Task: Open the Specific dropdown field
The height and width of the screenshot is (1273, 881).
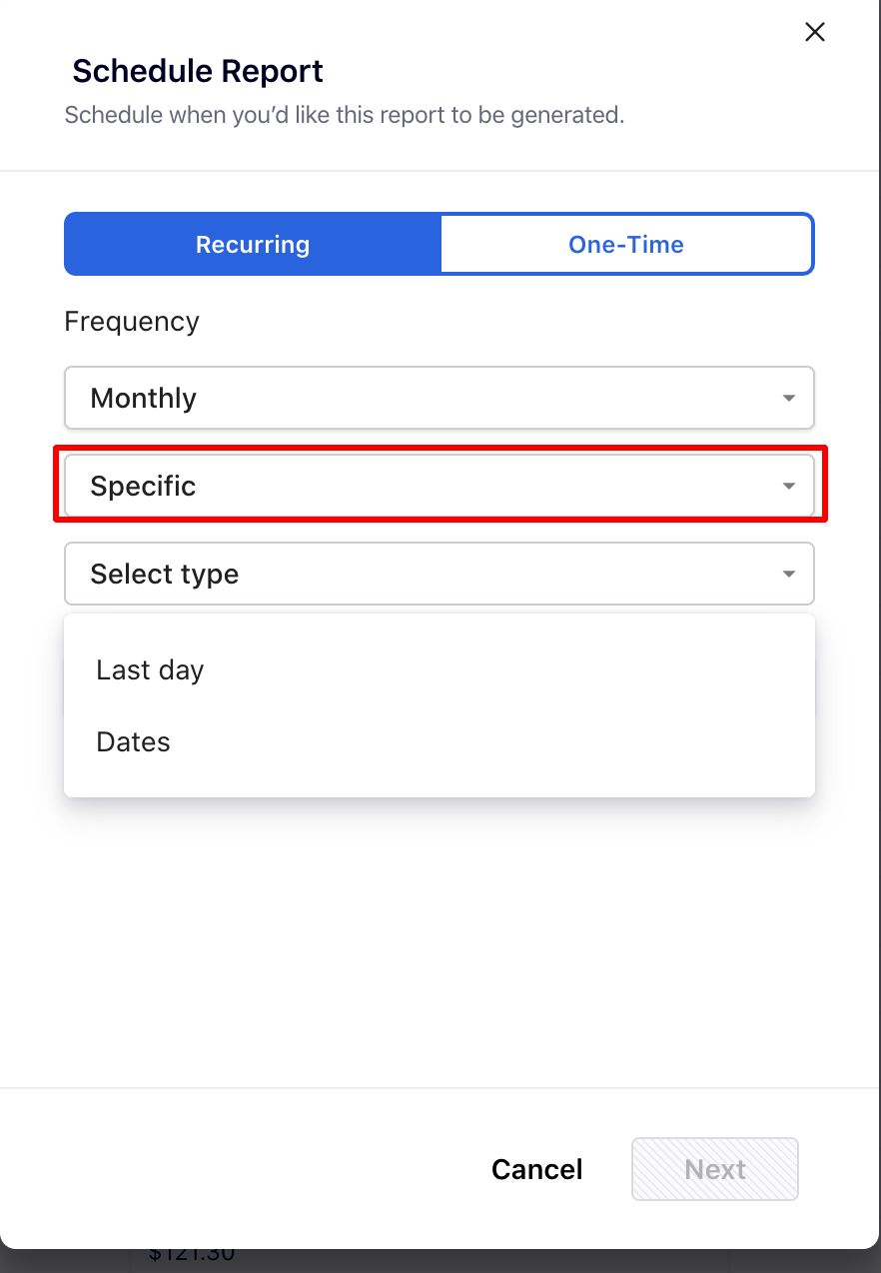Action: [440, 487]
